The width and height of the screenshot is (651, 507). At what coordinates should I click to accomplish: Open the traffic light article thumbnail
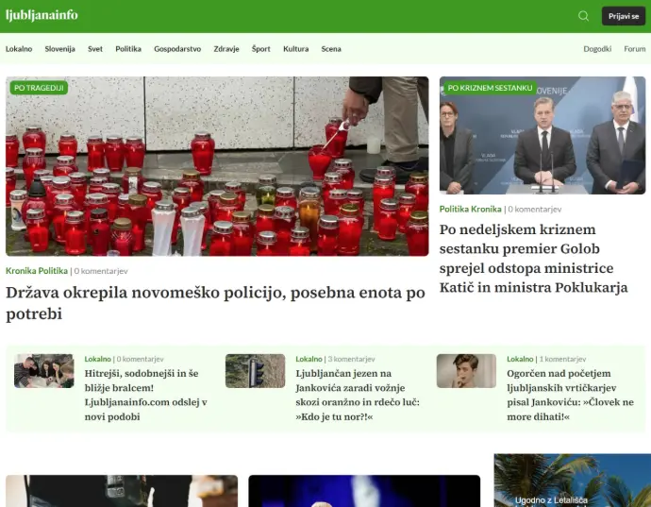[255, 371]
